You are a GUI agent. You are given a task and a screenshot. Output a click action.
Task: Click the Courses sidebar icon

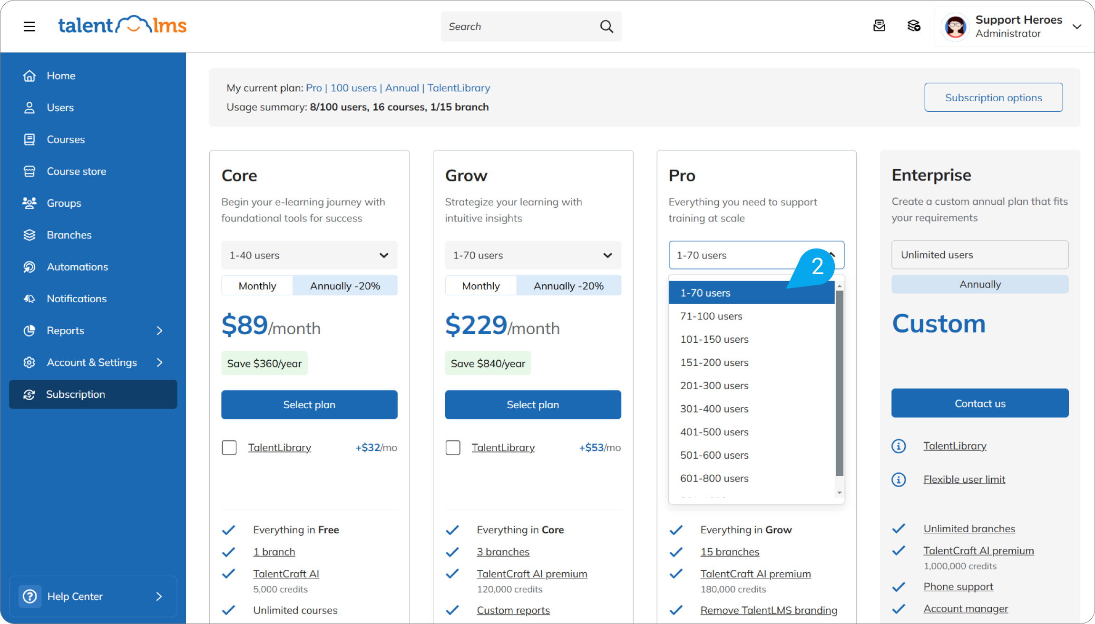[29, 139]
